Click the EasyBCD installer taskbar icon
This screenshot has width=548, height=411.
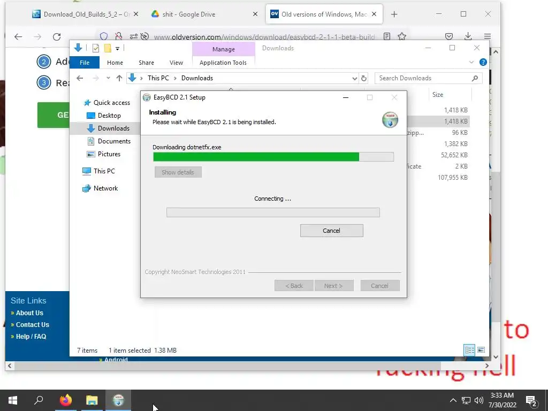(x=118, y=400)
